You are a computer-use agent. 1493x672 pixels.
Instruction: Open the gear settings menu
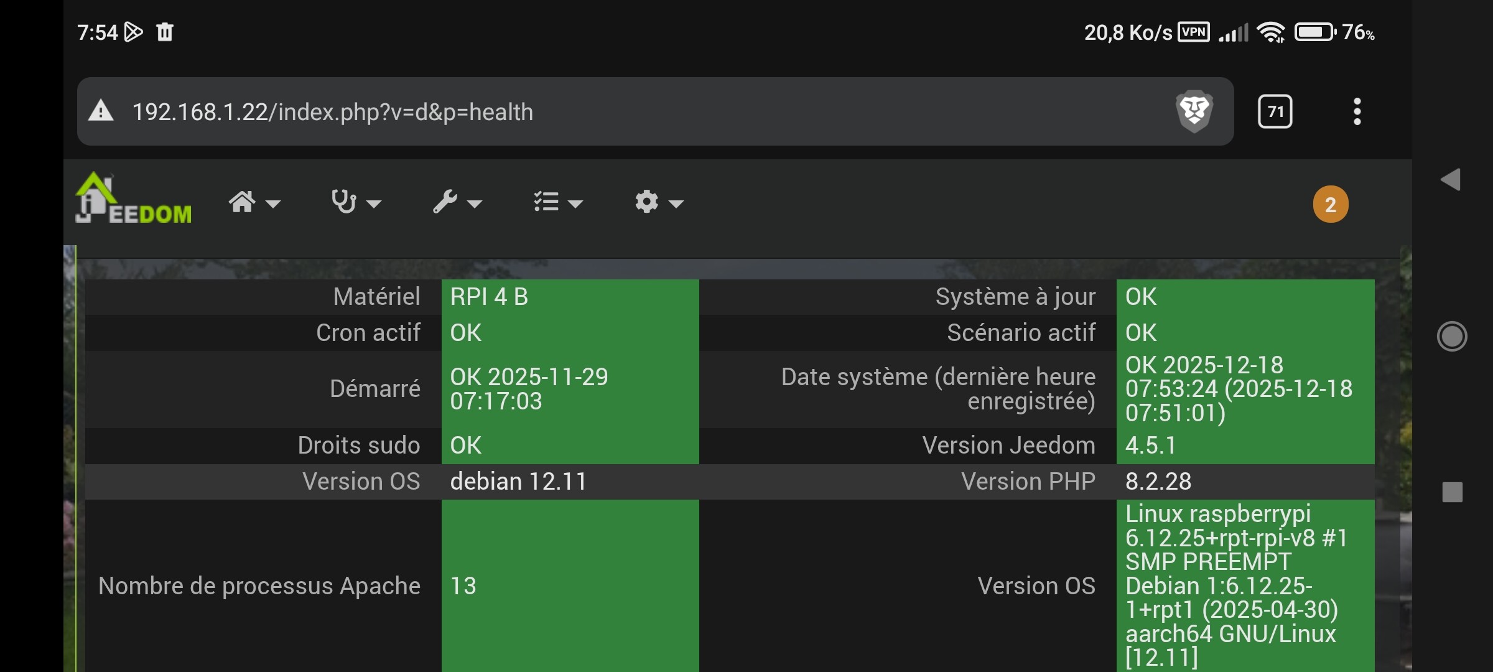pyautogui.click(x=647, y=202)
